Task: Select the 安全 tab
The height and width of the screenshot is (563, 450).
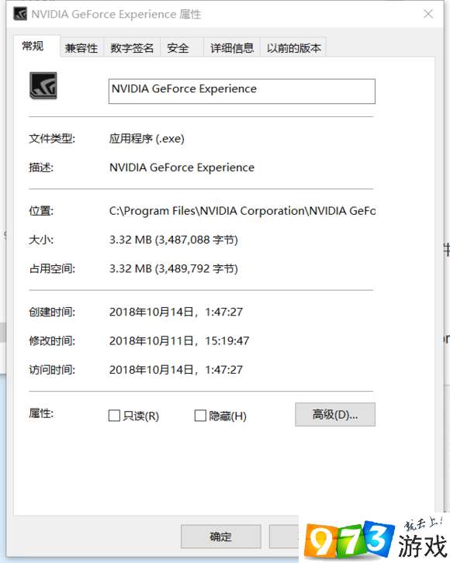Action: (x=178, y=48)
